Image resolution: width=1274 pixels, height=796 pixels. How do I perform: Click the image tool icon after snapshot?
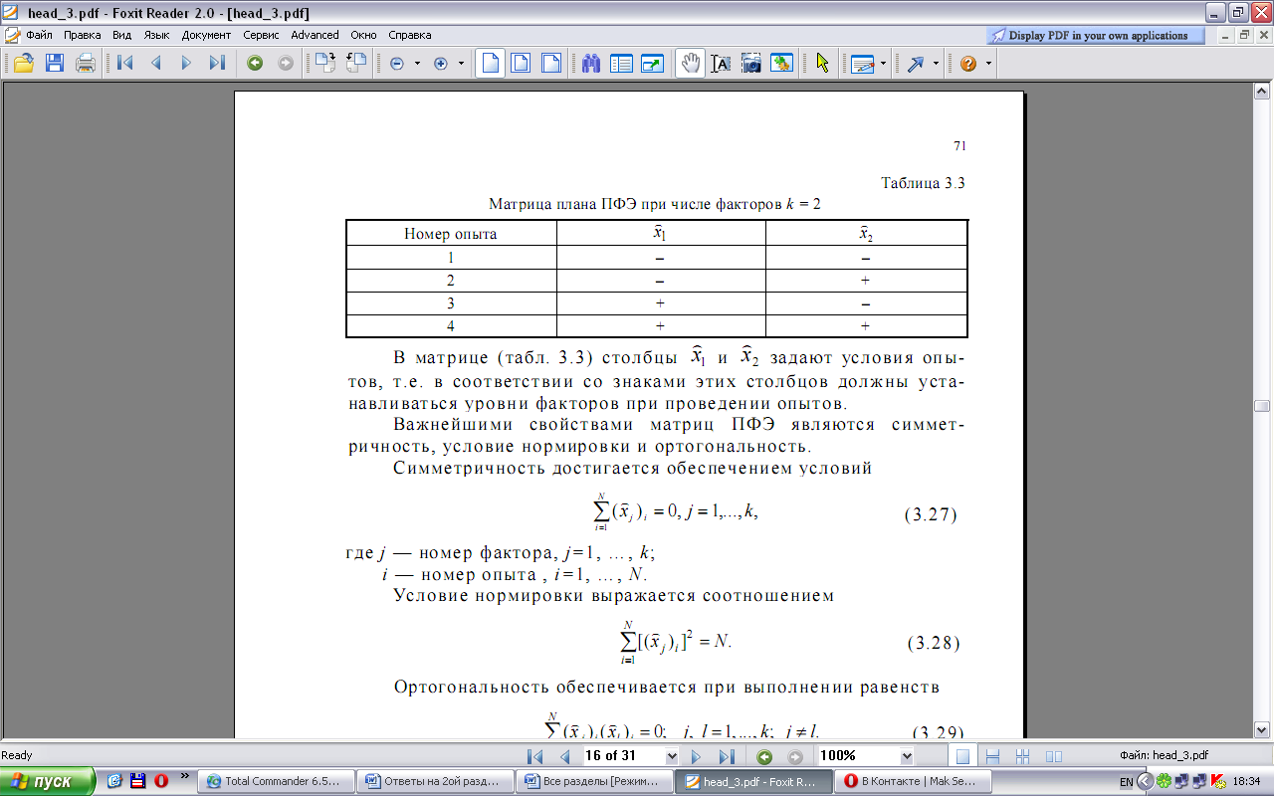click(x=782, y=64)
